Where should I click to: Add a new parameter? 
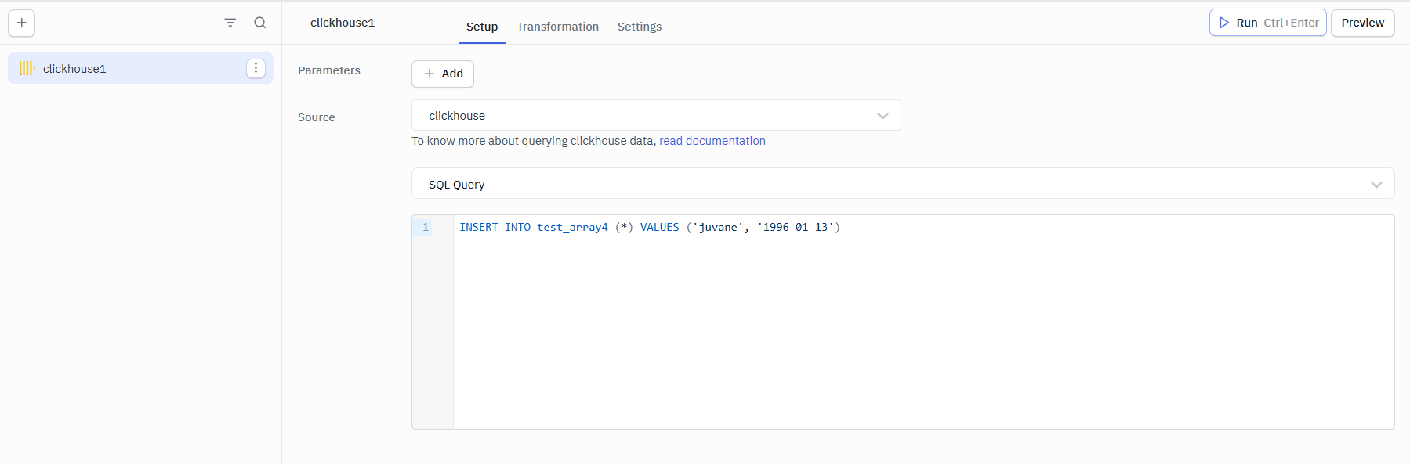pyautogui.click(x=443, y=74)
